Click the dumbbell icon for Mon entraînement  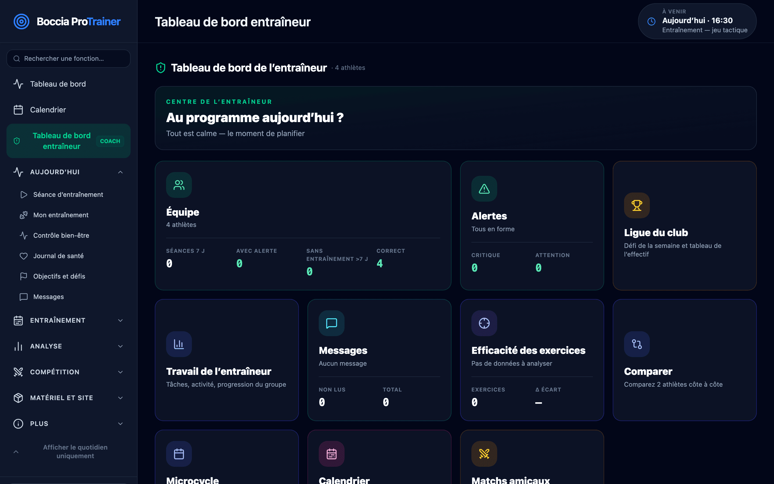click(23, 215)
